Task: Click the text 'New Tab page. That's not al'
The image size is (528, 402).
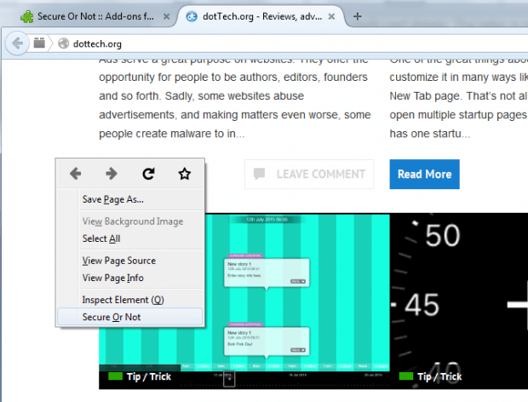Action: point(458,96)
